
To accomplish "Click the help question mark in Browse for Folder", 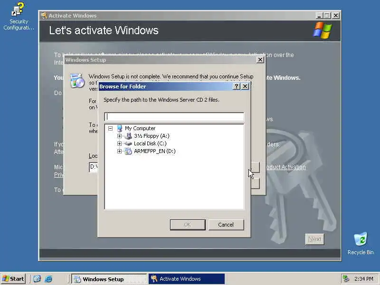I will pyautogui.click(x=236, y=86).
